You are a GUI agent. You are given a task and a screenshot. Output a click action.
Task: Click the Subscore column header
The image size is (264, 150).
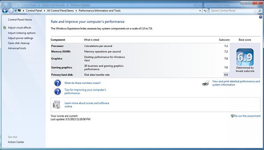click(x=224, y=40)
